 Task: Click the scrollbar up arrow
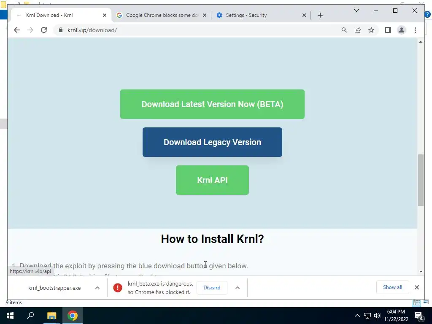coord(421,42)
